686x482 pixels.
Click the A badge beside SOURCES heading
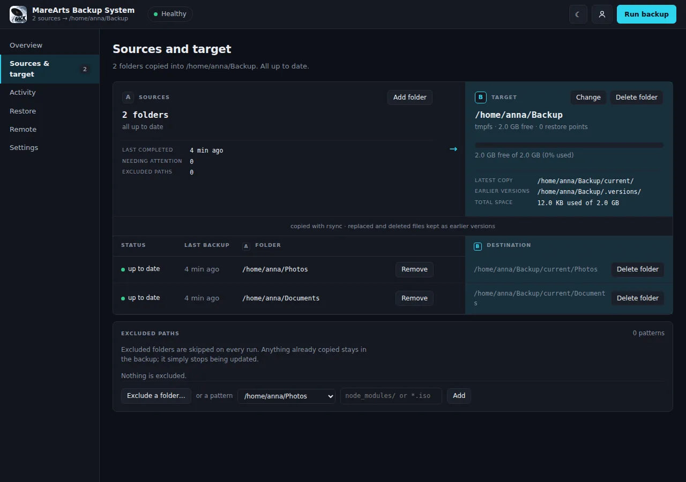(128, 97)
